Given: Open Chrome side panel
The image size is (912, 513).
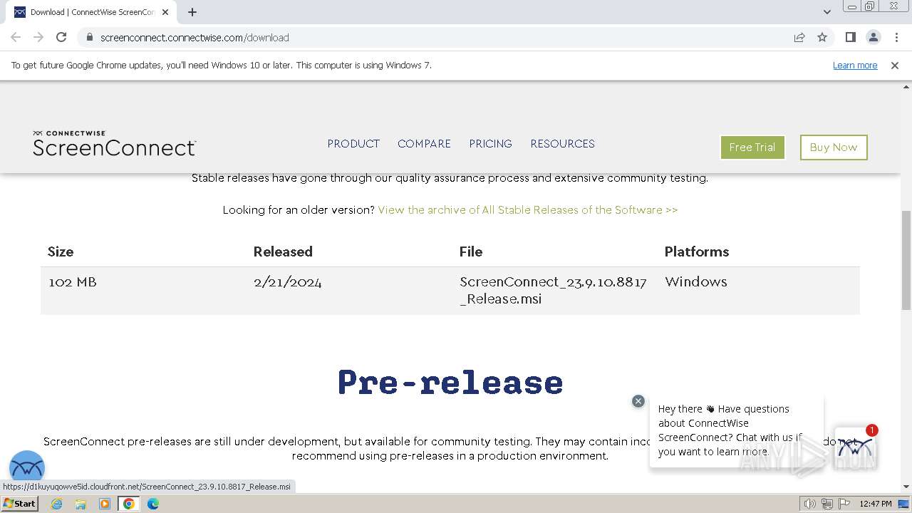Looking at the screenshot, I should tap(850, 37).
